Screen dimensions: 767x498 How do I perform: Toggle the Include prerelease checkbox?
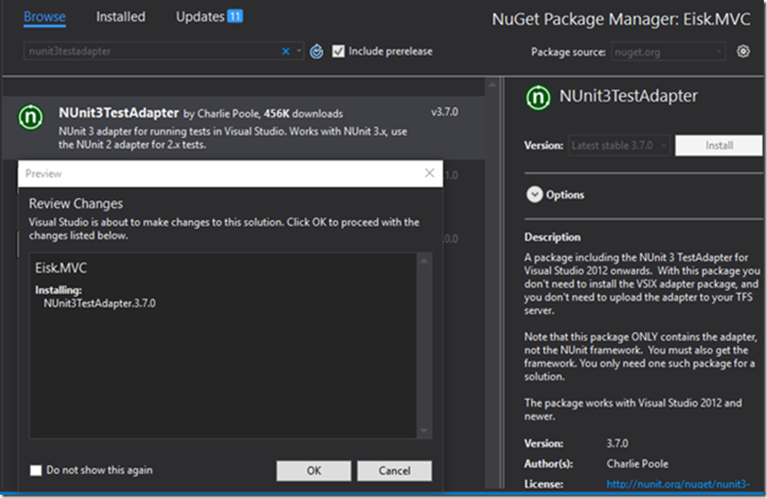click(338, 51)
